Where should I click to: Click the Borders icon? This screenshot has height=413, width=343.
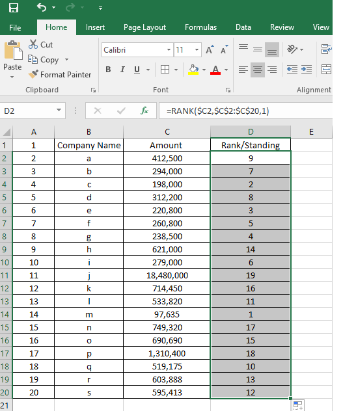pos(165,70)
